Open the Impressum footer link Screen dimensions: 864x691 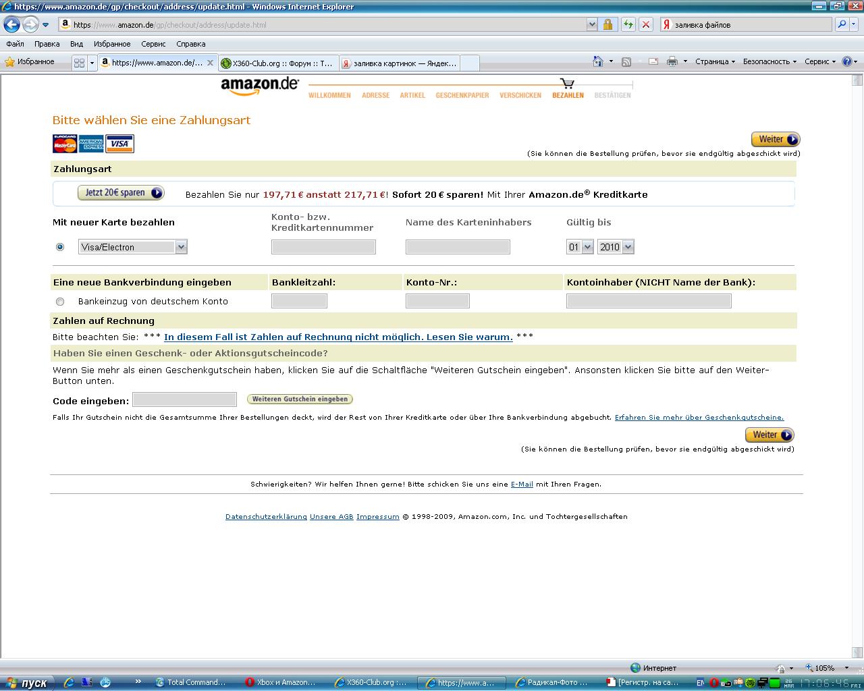[x=378, y=517]
